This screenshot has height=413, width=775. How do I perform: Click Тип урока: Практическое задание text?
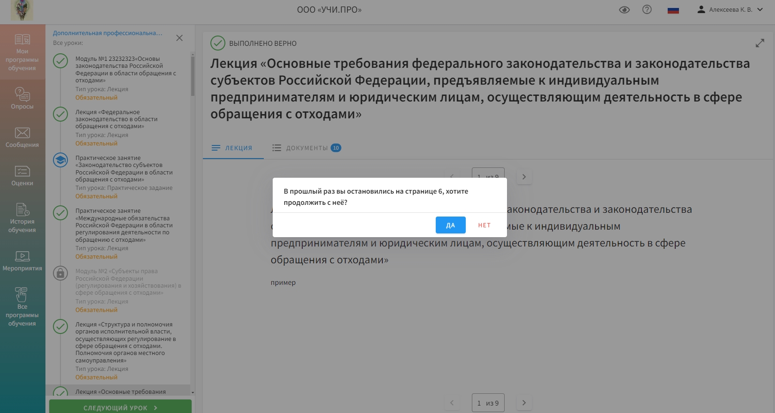(124, 188)
